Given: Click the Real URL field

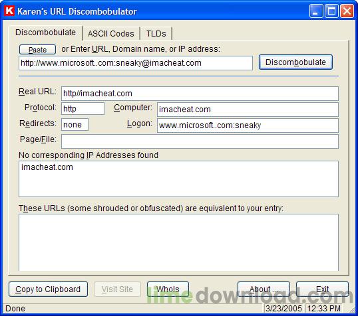Looking at the screenshot, I should [200, 94].
